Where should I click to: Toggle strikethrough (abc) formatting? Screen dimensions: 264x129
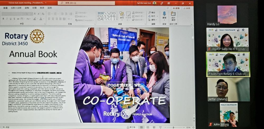pyautogui.click(x=18, y=19)
